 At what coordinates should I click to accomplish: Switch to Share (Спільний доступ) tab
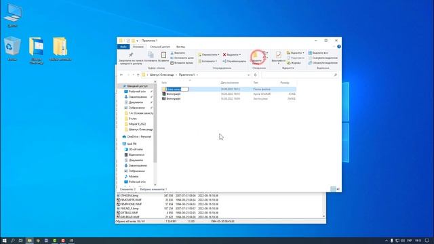tap(160, 47)
